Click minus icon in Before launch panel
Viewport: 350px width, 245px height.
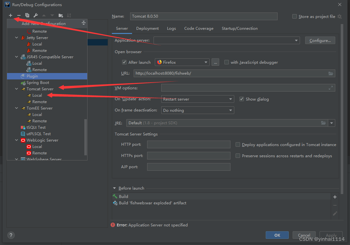click(335, 205)
